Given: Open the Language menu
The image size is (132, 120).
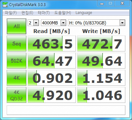Looking at the screenshot, I should pos(84,13).
